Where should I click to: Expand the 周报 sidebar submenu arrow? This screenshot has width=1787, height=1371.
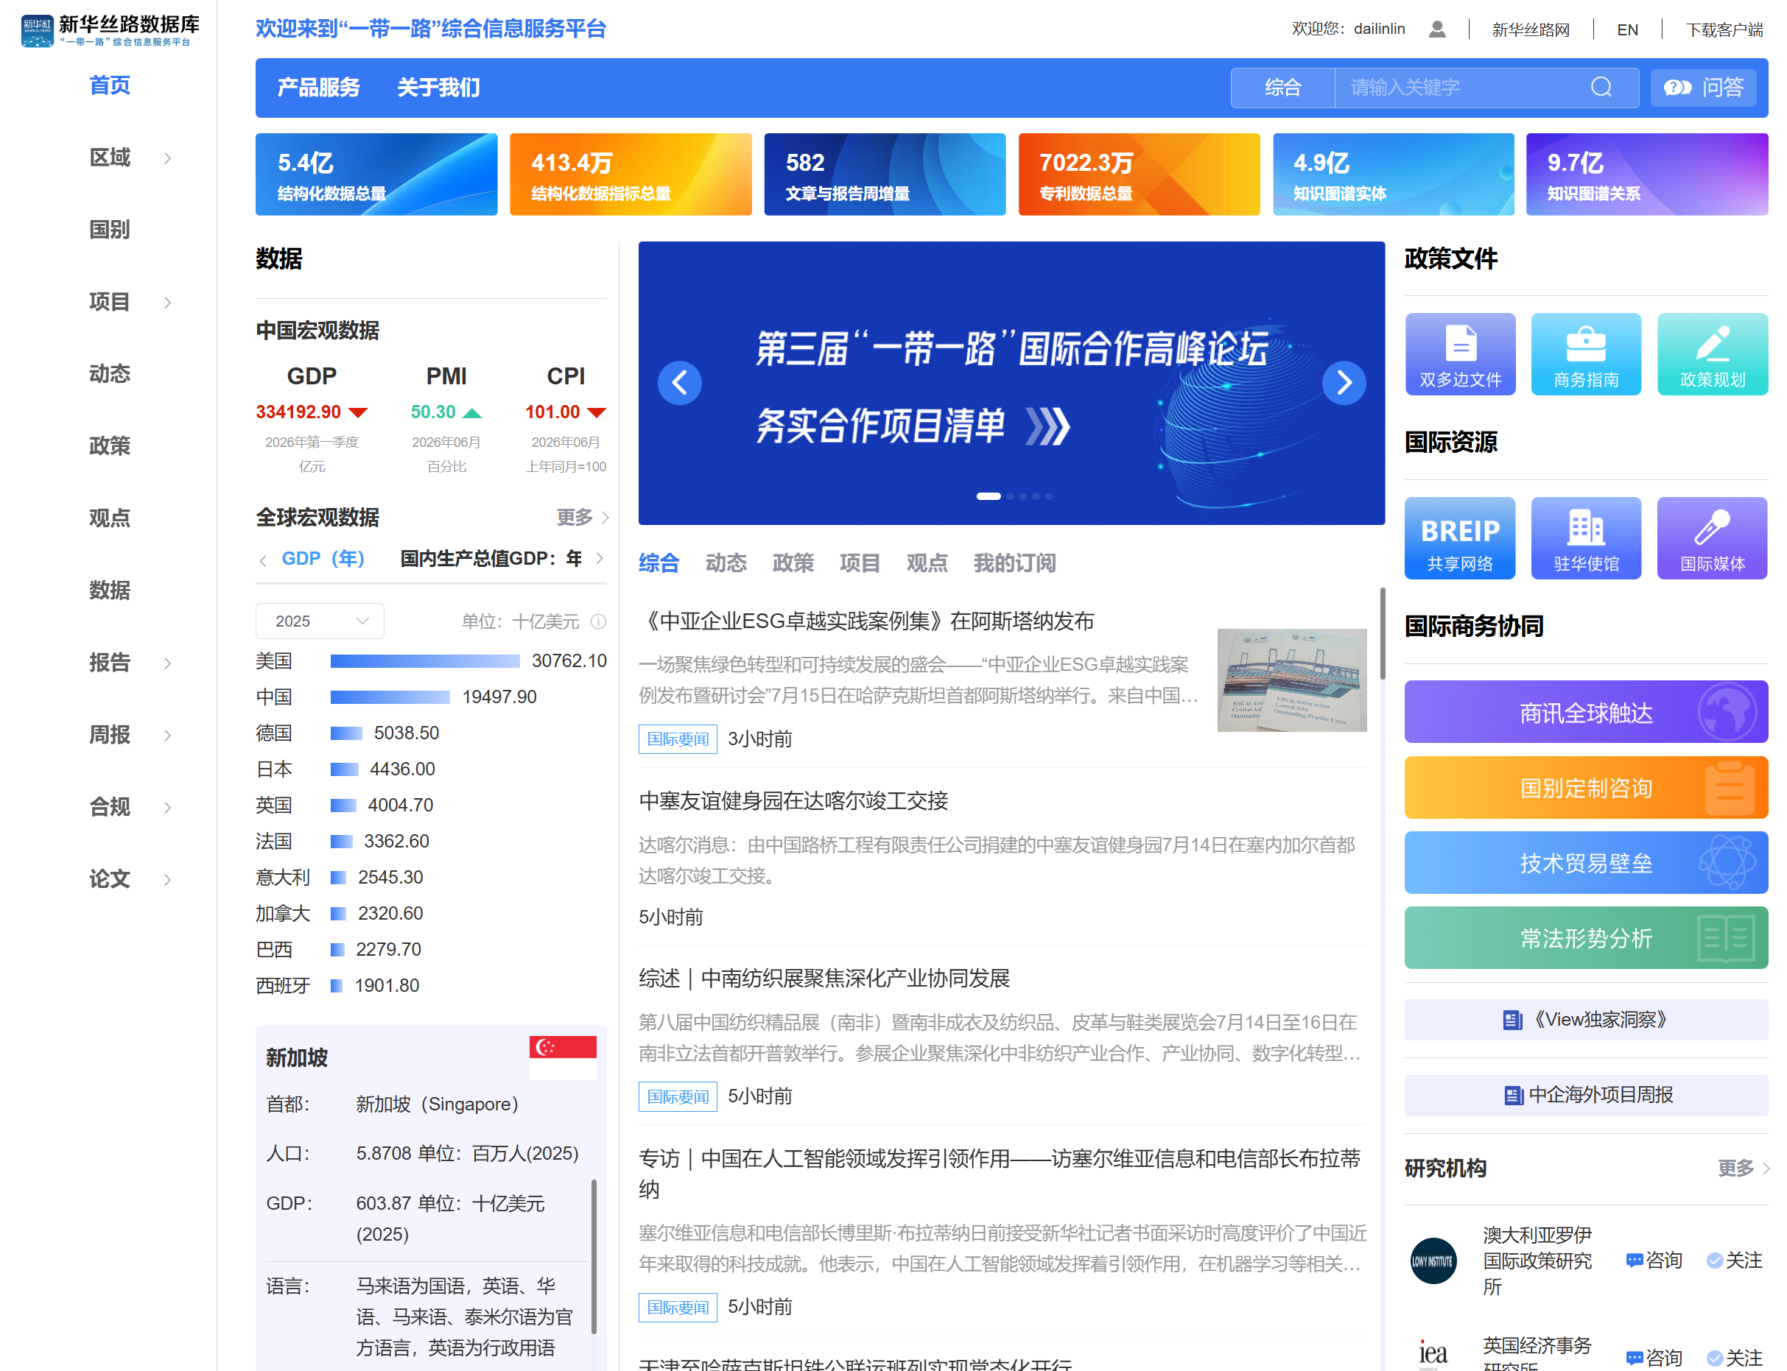point(167,736)
